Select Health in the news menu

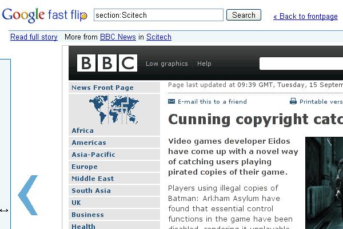coord(114,225)
